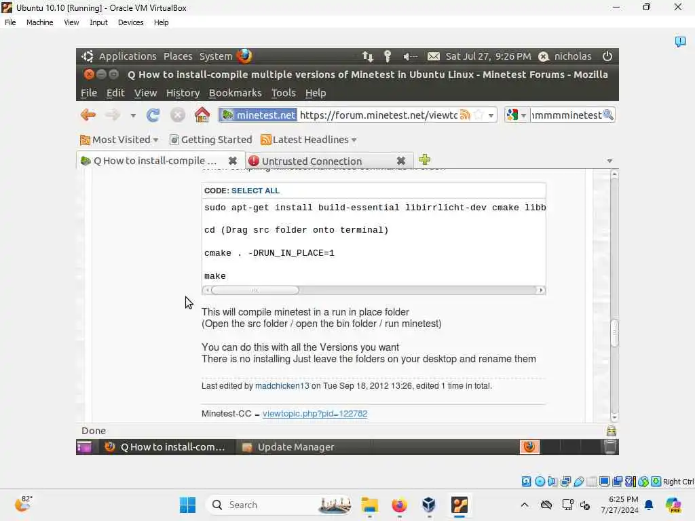Open the Ubuntu Places menu
Screen dimensions: 695x521
178,56
